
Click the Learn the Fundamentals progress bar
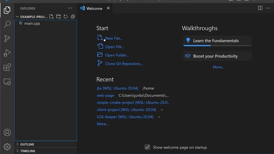point(217,46)
